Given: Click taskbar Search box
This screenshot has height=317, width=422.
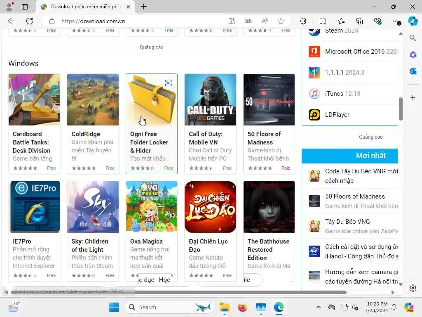Looking at the screenshot, I should (169, 307).
